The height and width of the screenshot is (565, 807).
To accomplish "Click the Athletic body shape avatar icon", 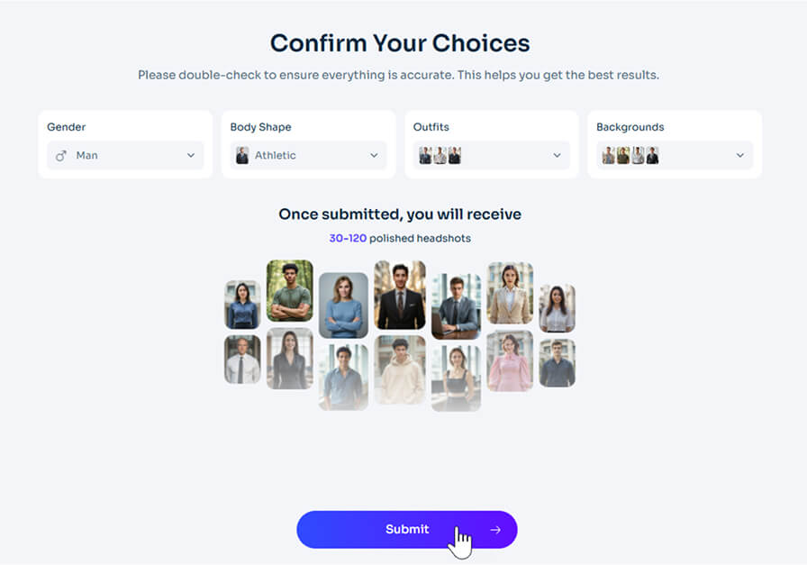I will click(x=243, y=155).
